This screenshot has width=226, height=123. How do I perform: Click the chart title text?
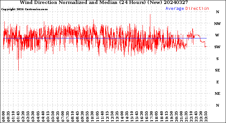104,2
